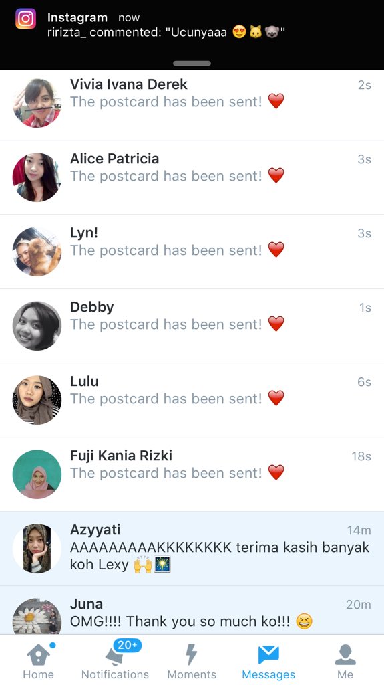The height and width of the screenshot is (685, 384).
Task: Tap Vivia Ivana Derek's profile photo
Action: point(37,103)
